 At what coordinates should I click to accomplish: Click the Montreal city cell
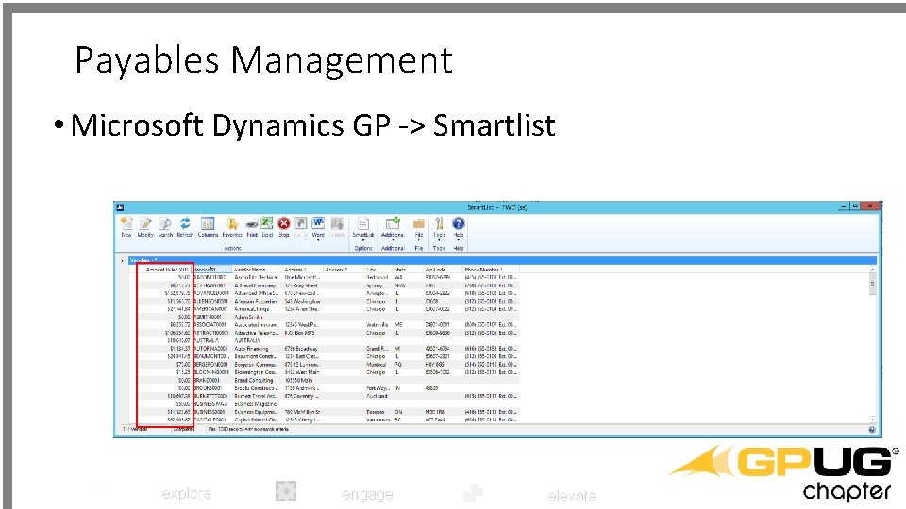point(377,365)
